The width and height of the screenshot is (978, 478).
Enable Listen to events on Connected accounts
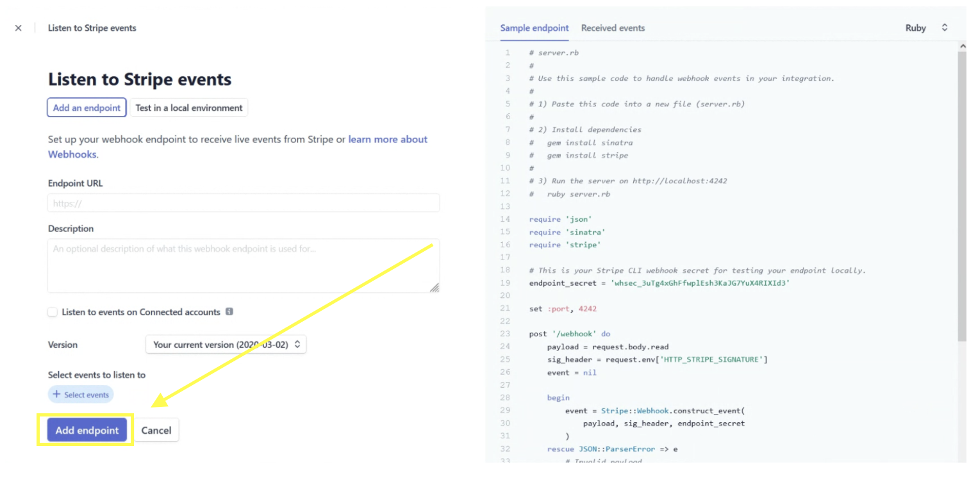[x=53, y=312]
